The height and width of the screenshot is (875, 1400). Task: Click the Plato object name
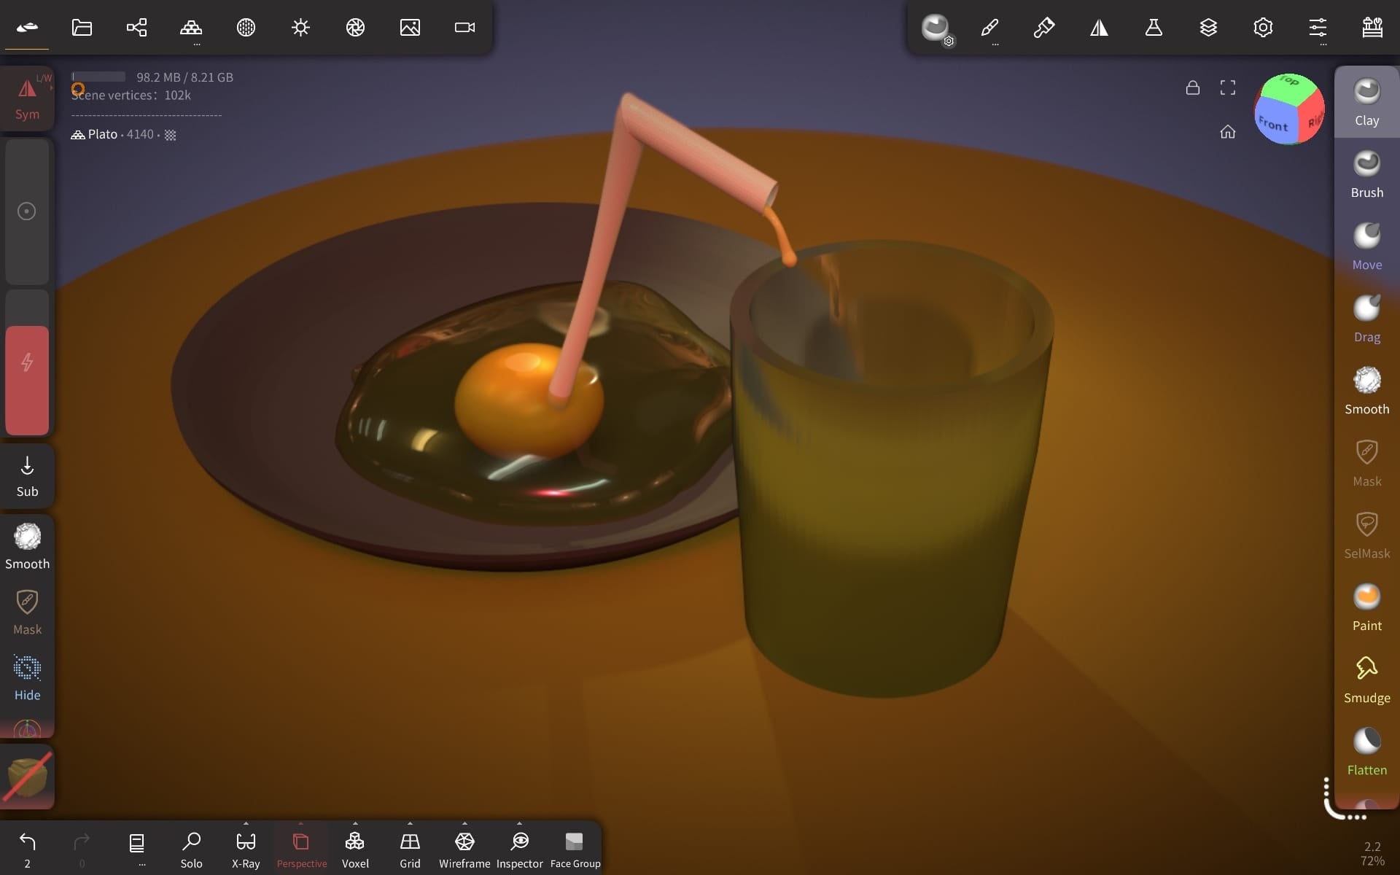(103, 134)
